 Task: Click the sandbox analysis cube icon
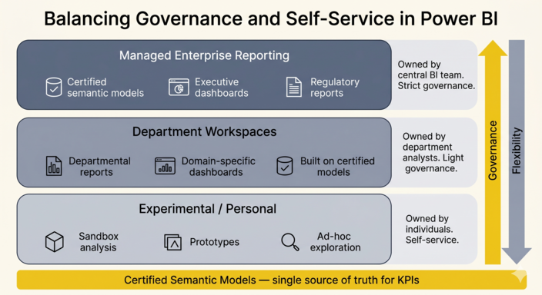(54, 241)
